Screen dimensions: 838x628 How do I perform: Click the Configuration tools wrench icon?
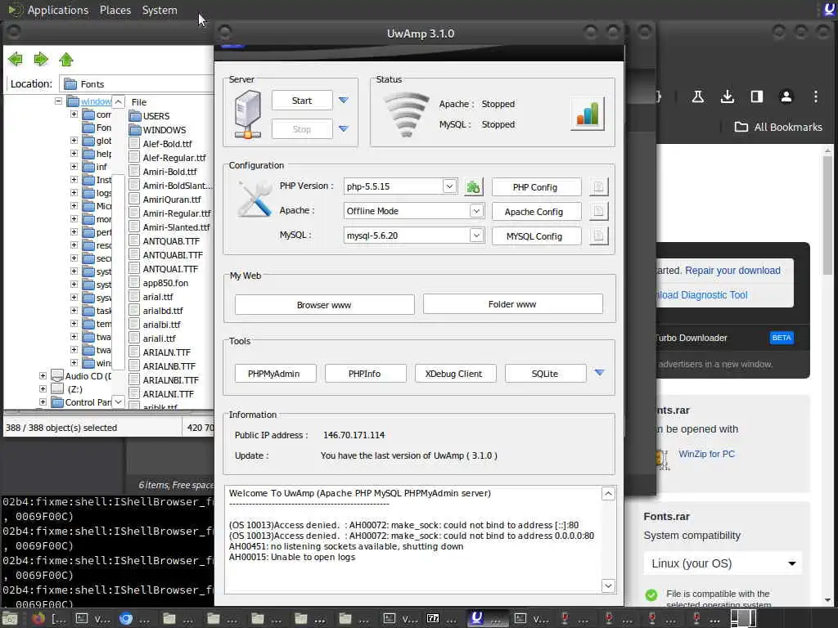pyautogui.click(x=255, y=199)
